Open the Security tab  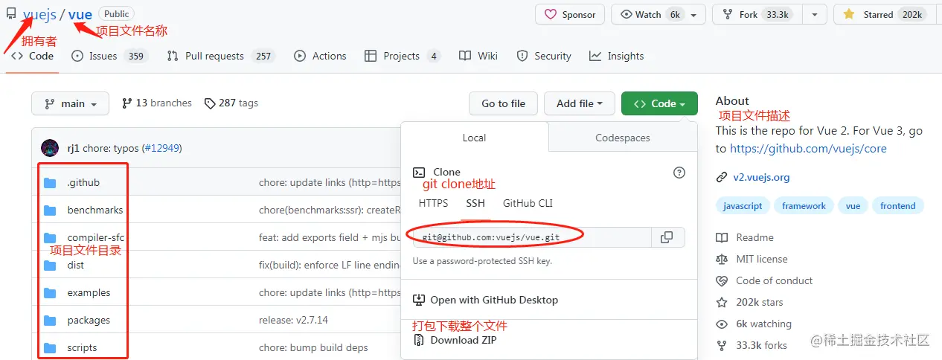click(x=544, y=56)
